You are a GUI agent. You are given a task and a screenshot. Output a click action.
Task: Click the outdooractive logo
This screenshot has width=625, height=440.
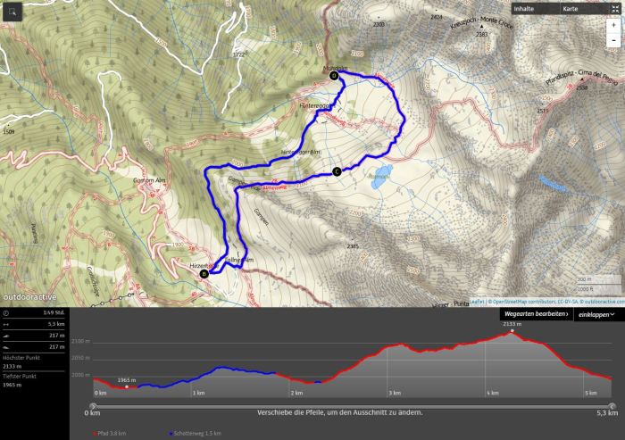(29, 297)
